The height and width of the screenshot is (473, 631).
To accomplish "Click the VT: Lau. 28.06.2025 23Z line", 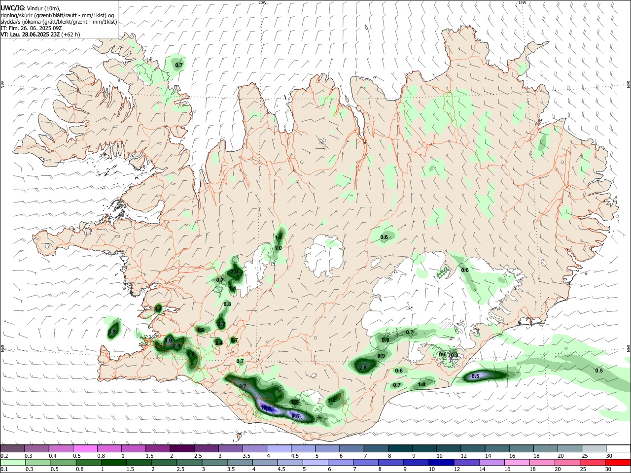I will coord(40,34).
